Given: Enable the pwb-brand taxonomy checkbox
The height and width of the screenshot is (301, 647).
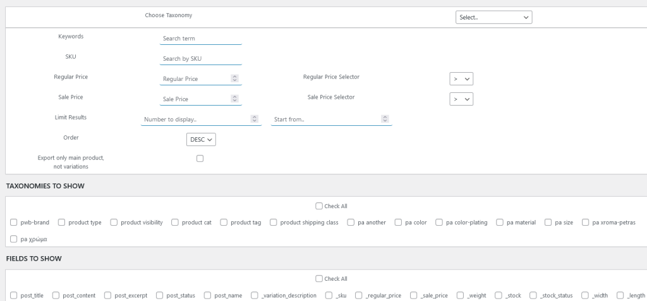Looking at the screenshot, I should [x=14, y=223].
